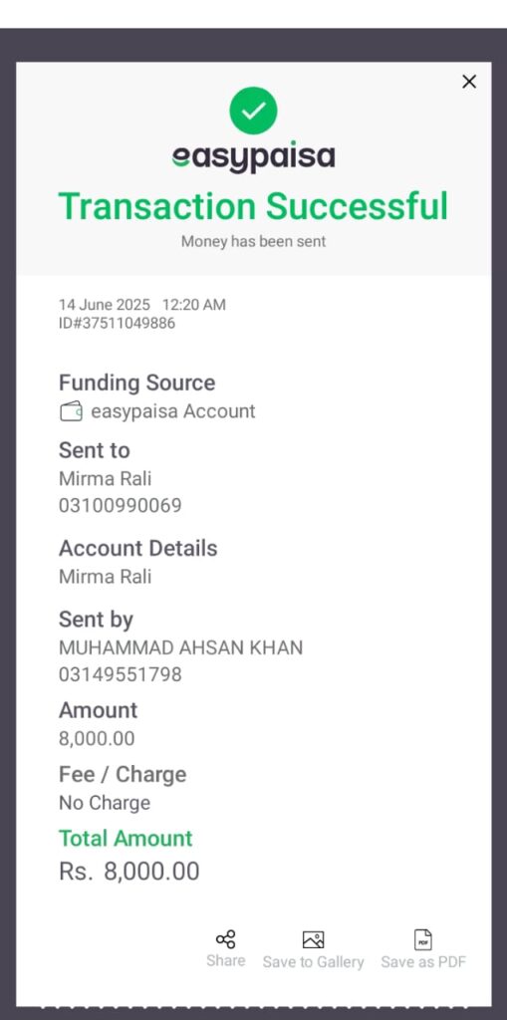Click the Save to Gallery label

pos(313,962)
